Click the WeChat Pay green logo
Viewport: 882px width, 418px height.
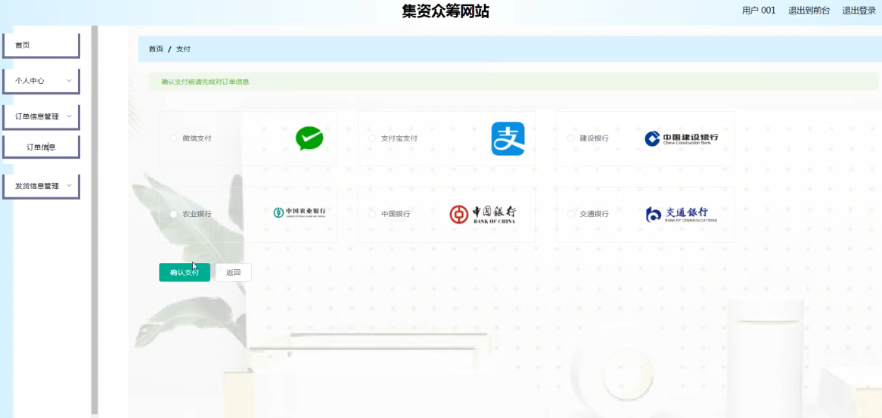[309, 138]
